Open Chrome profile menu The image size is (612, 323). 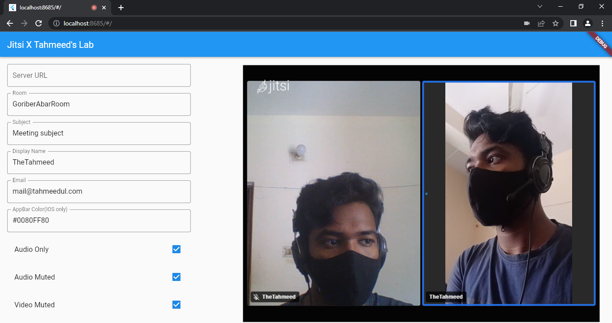[x=588, y=23]
